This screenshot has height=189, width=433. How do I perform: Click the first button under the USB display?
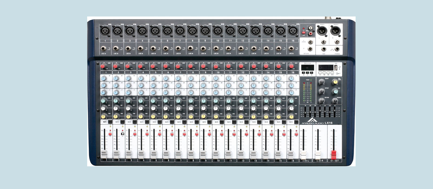point(320,73)
